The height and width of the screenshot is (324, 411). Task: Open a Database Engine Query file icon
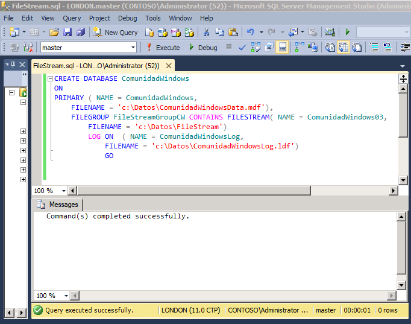pyautogui.click(x=149, y=32)
